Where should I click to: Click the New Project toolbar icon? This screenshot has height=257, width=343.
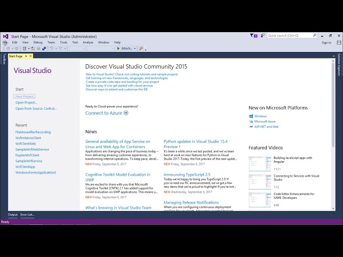coord(25,48)
